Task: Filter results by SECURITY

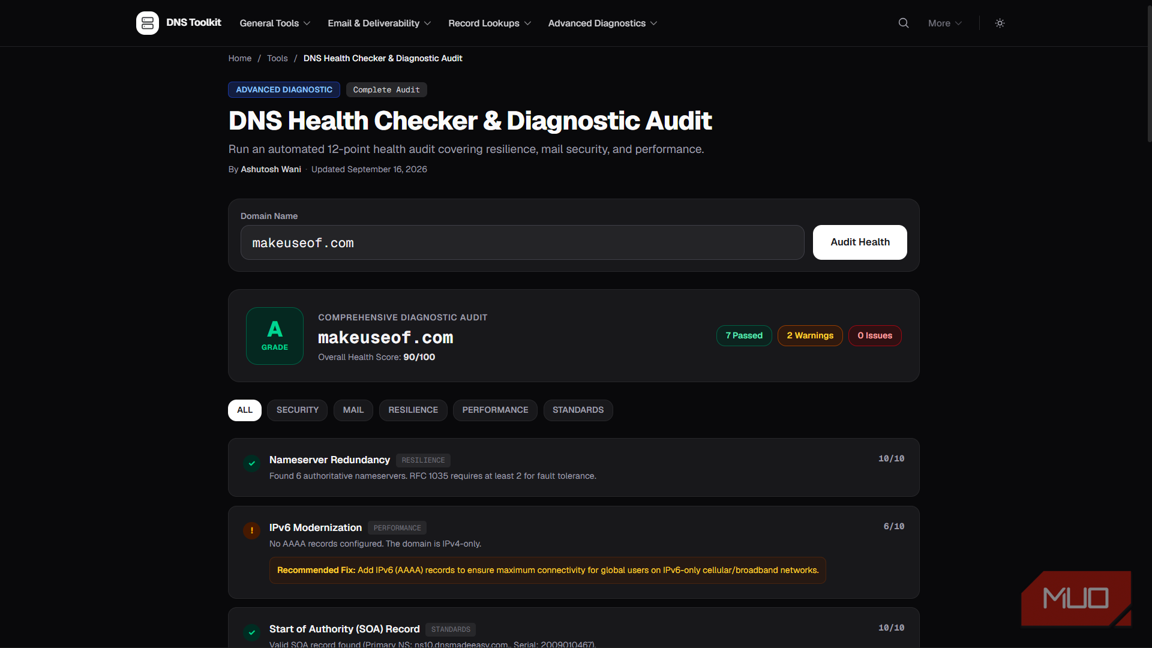Action: [x=298, y=410]
